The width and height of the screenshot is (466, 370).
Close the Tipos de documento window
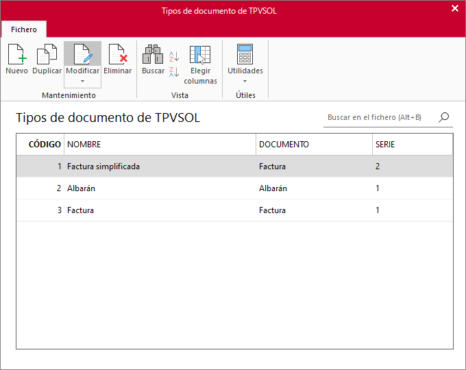(x=455, y=9)
